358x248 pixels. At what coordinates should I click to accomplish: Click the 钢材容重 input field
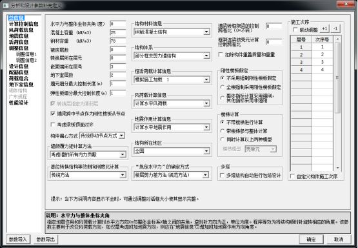click(x=118, y=41)
